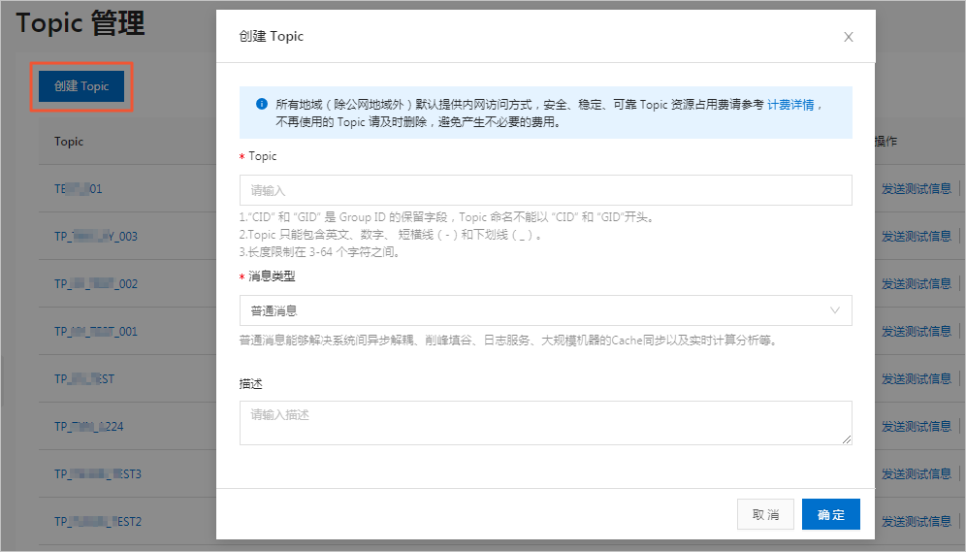This screenshot has width=966, height=552.
Task: Click 发送测试信息 for the _01 topic row
Action: click(917, 189)
